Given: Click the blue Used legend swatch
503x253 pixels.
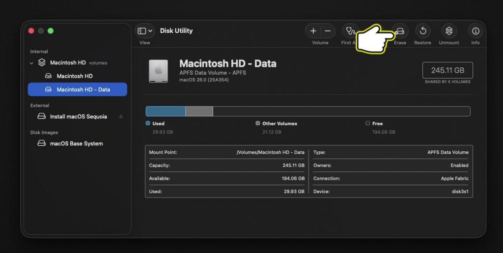Looking at the screenshot, I should (x=148, y=123).
